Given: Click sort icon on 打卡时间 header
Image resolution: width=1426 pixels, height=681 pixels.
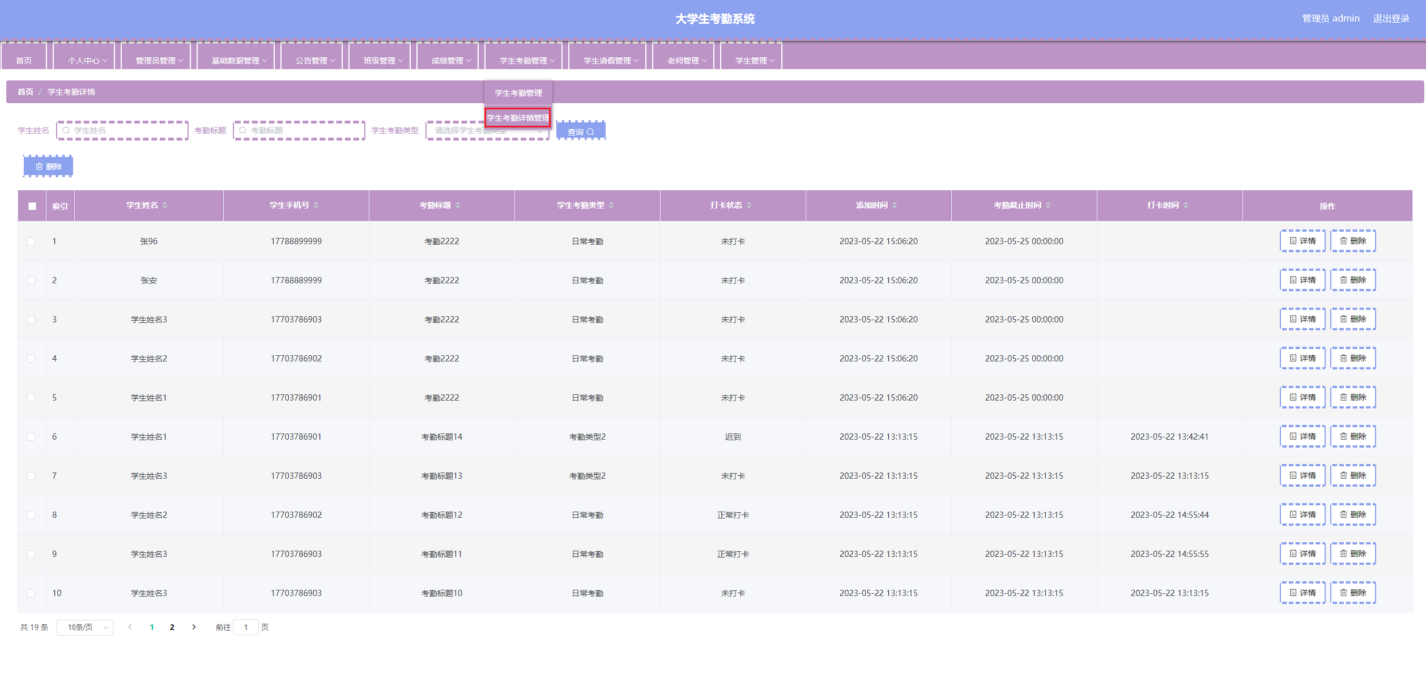Looking at the screenshot, I should 1186,205.
